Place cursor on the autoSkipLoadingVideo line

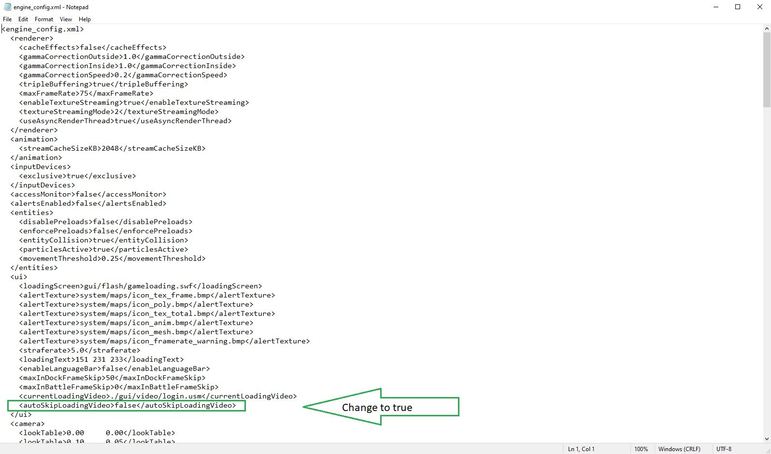[x=128, y=405]
